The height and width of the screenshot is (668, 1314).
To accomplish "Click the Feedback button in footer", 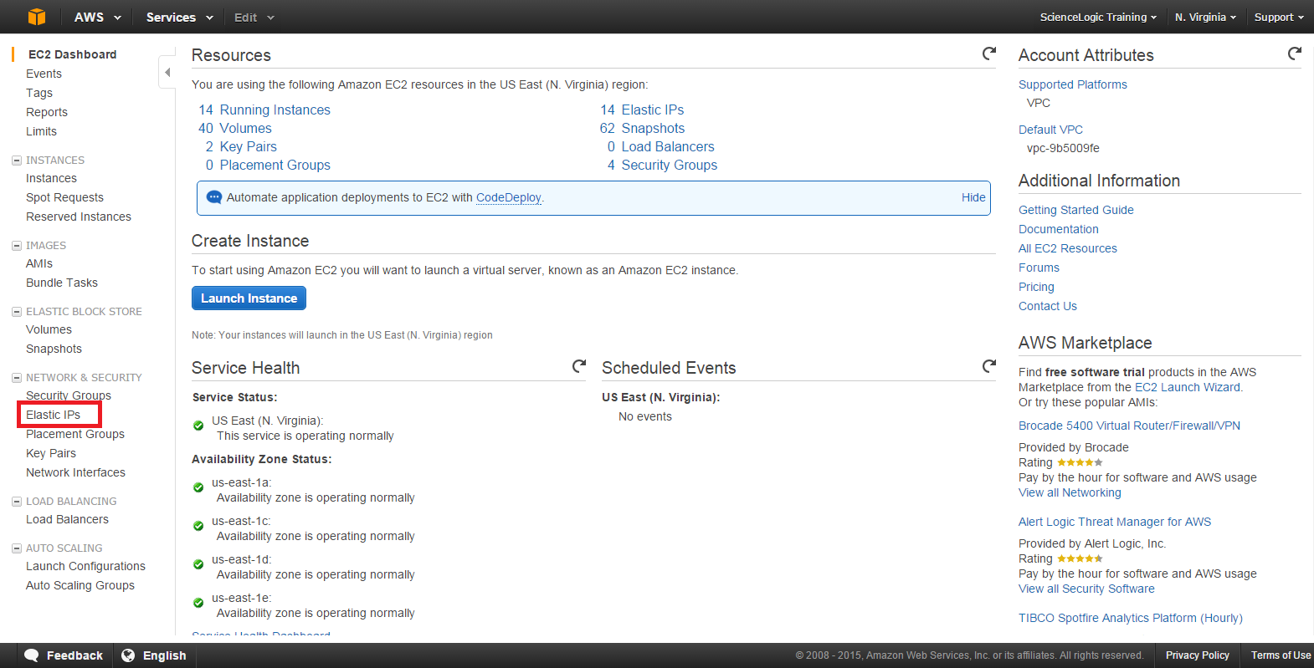I will [x=64, y=655].
